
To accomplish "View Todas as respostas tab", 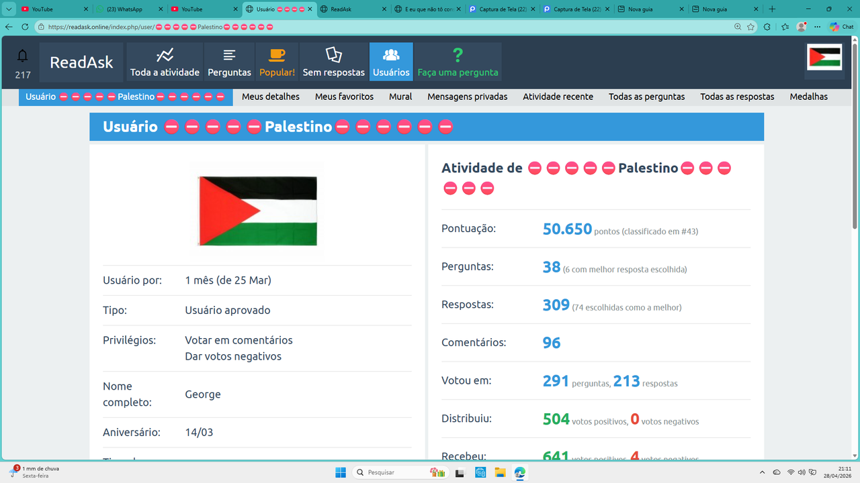I will point(737,97).
